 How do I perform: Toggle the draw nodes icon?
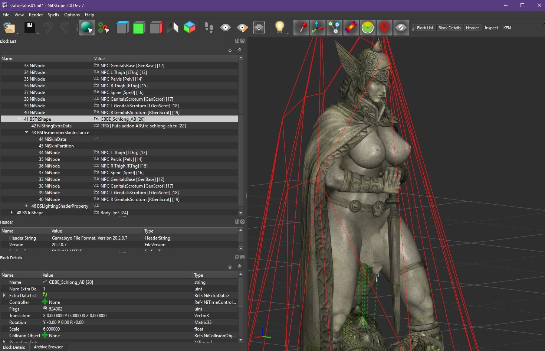tap(335, 28)
